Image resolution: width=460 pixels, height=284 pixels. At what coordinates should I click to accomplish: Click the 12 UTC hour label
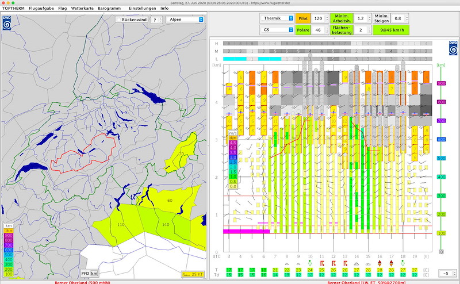[333, 256]
